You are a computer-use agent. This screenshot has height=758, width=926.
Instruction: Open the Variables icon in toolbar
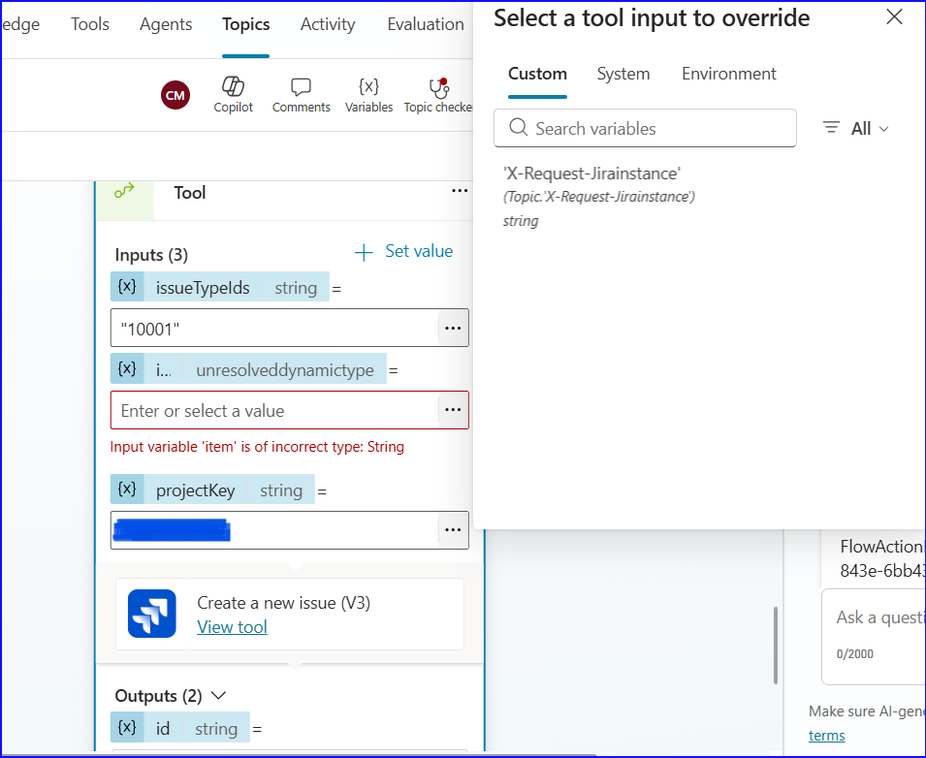368,87
